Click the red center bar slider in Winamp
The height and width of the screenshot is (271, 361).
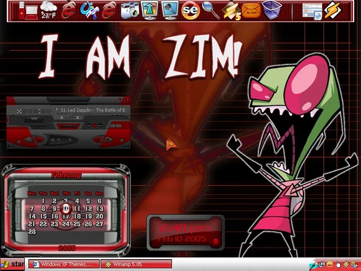68,126
